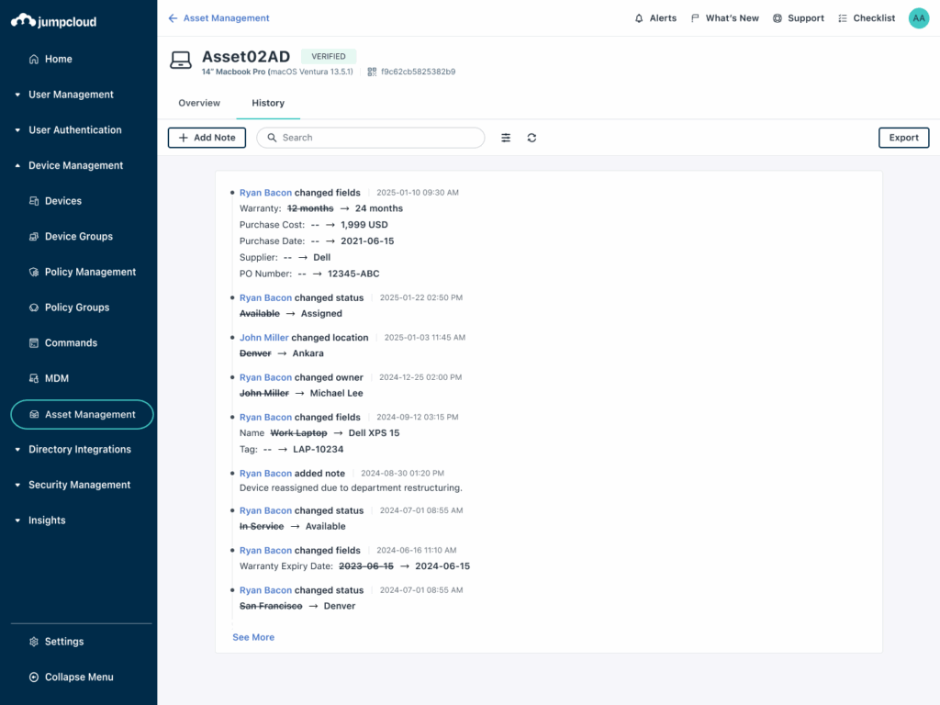Click the Add Note button

coord(207,138)
